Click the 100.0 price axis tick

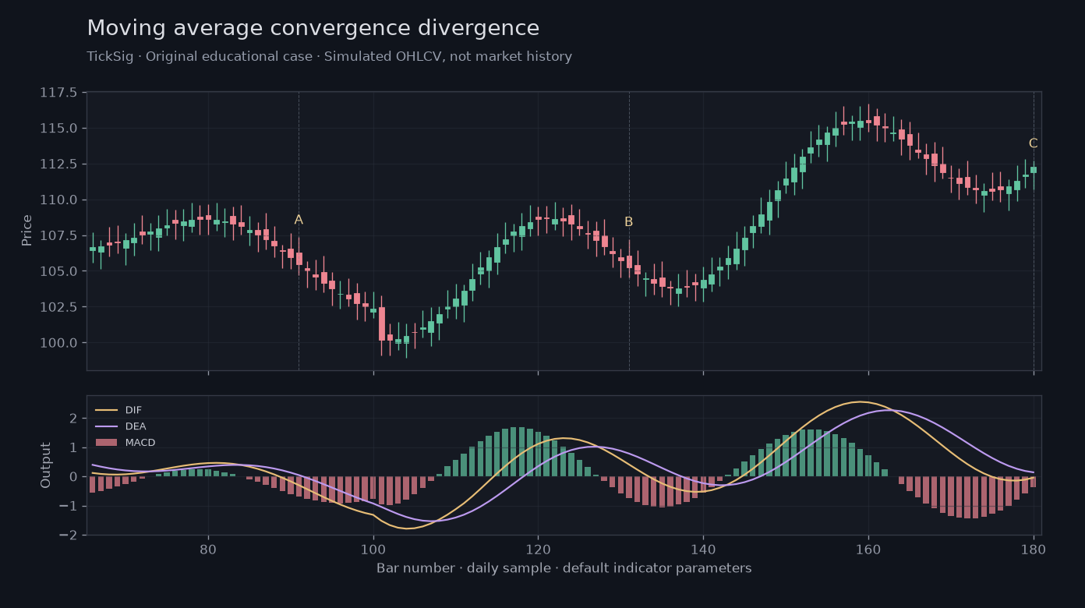pyautogui.click(x=58, y=343)
